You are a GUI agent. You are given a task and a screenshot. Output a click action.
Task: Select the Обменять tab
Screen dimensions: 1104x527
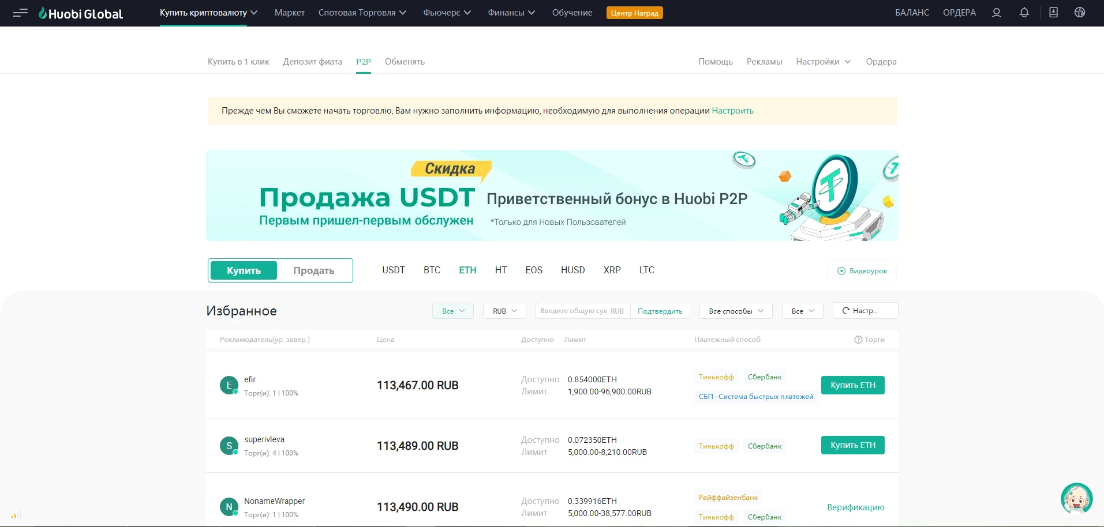(x=405, y=62)
